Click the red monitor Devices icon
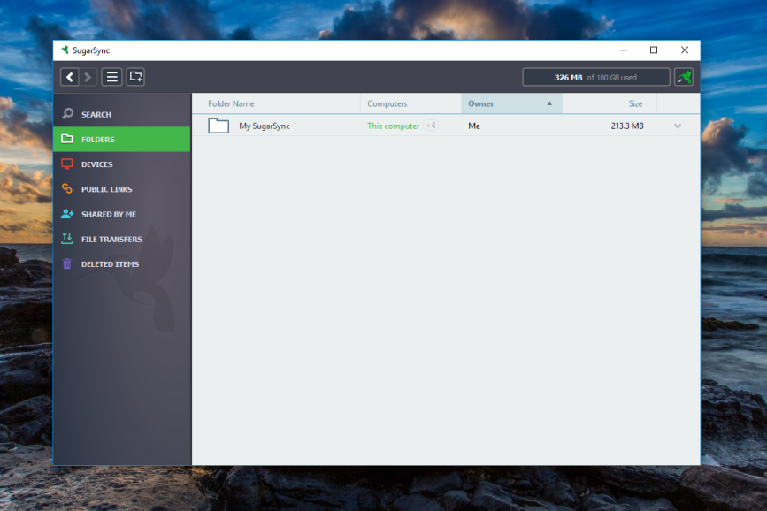767x511 pixels. [x=67, y=164]
